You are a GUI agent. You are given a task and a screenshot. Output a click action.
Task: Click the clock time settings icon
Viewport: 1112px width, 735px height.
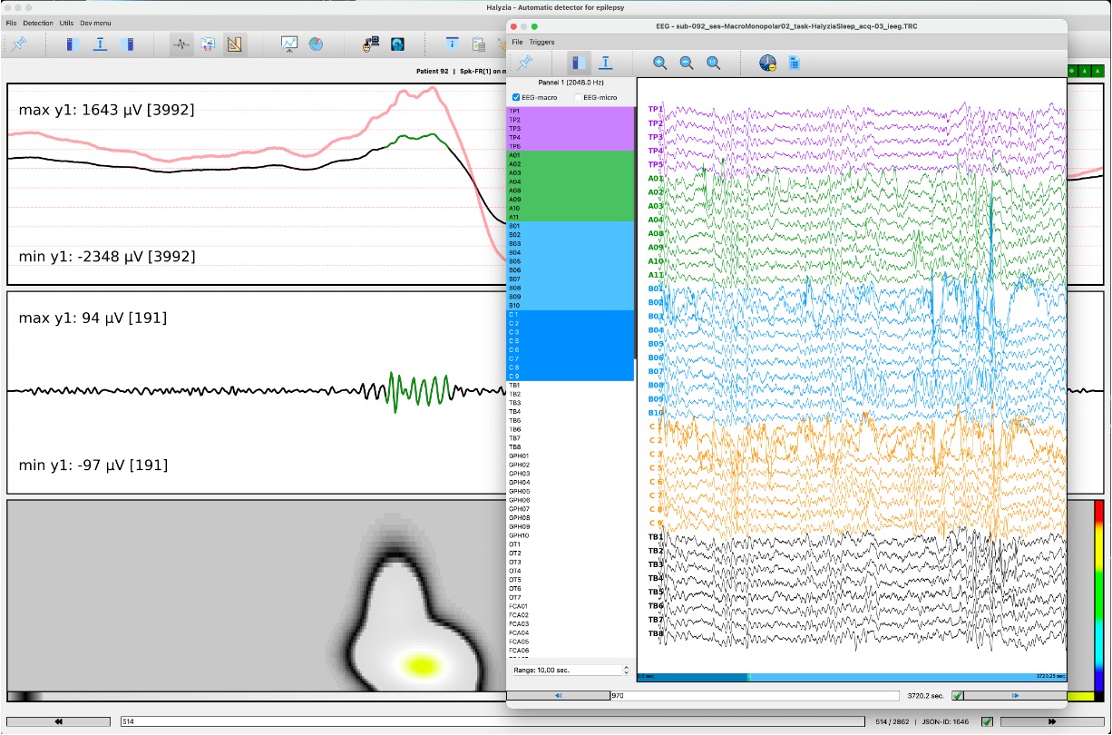767,63
